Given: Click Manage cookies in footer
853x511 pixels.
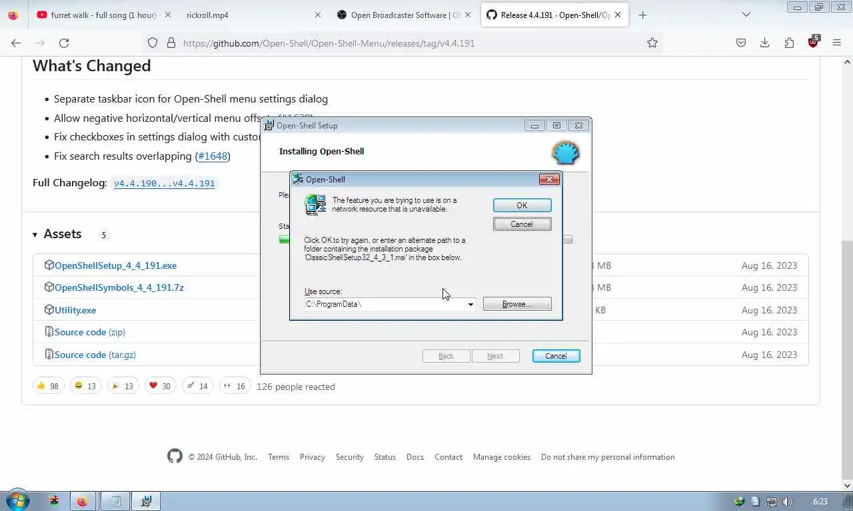Looking at the screenshot, I should [x=502, y=457].
